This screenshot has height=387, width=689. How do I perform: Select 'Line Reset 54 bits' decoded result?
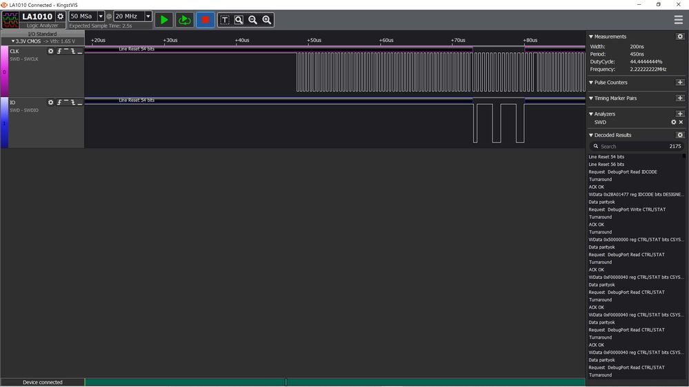click(606, 156)
